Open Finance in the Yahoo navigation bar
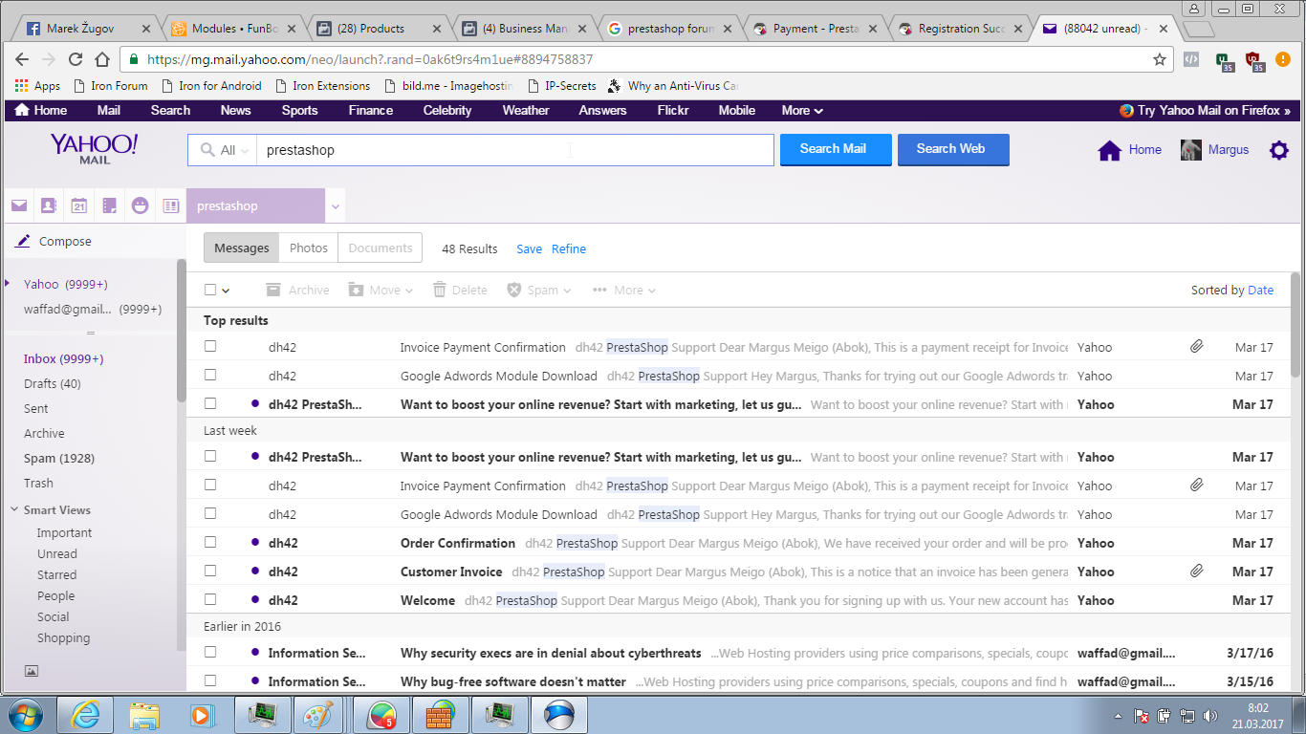Screen dimensions: 1306x734 (x=371, y=110)
